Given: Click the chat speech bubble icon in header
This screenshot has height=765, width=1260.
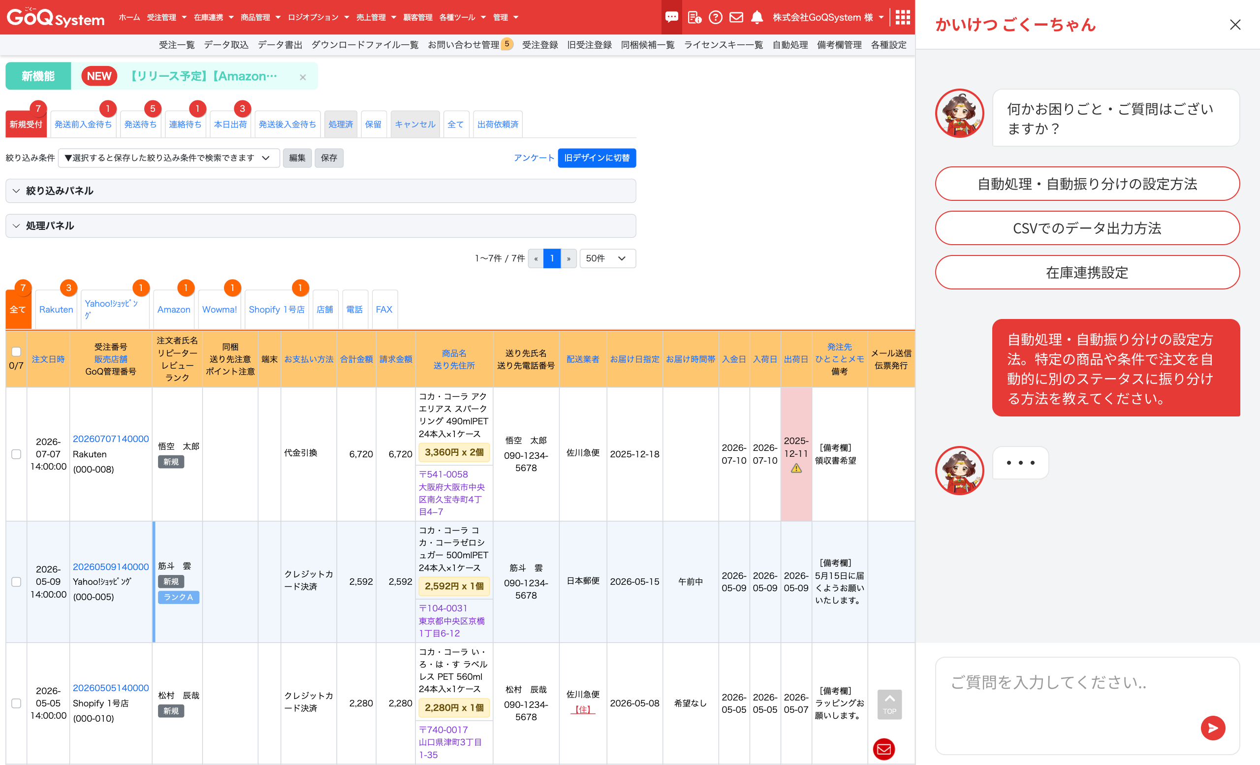Looking at the screenshot, I should (x=671, y=17).
